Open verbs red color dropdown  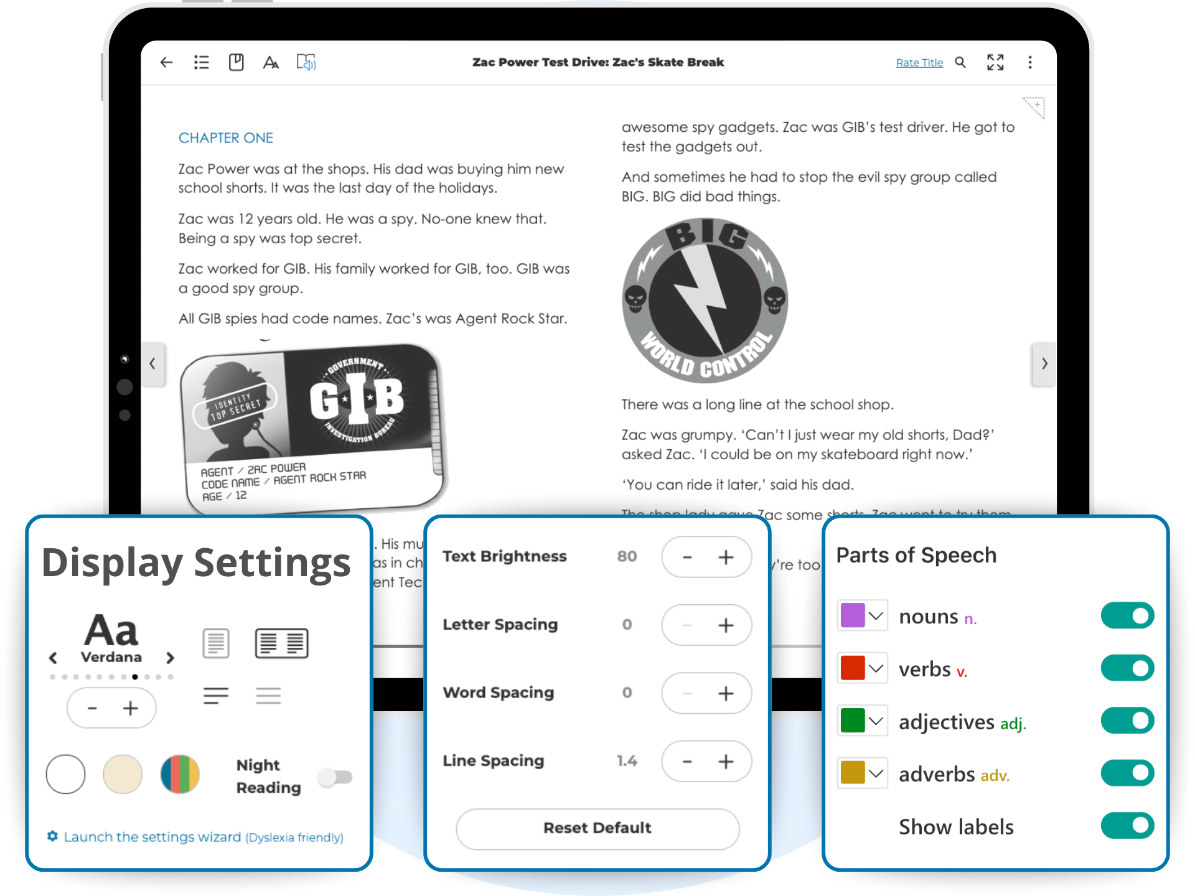863,668
